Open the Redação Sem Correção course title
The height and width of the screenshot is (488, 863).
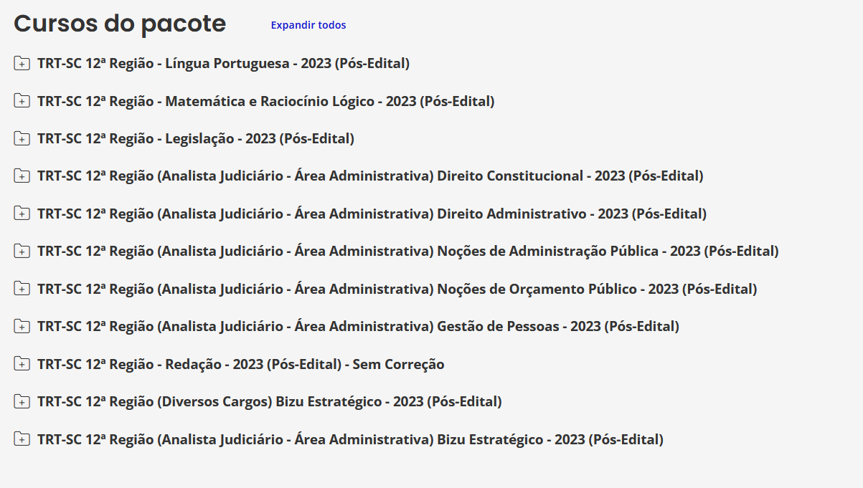tap(240, 364)
